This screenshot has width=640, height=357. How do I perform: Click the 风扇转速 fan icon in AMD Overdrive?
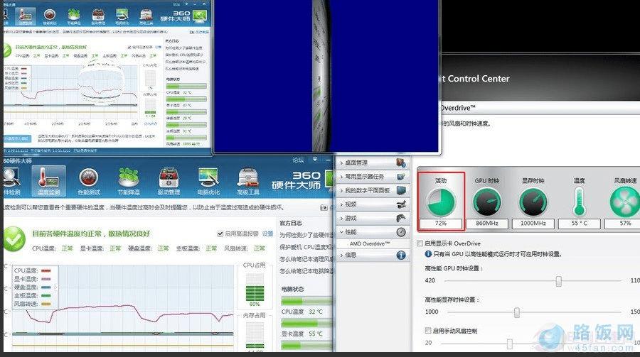[x=625, y=202]
